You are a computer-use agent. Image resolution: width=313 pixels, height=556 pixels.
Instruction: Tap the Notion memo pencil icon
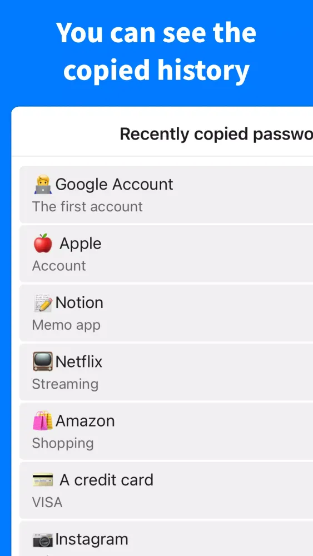click(x=43, y=303)
